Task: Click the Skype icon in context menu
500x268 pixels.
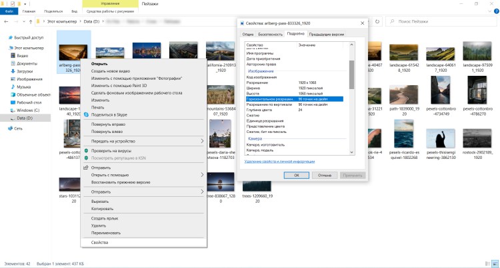Action: coord(86,115)
